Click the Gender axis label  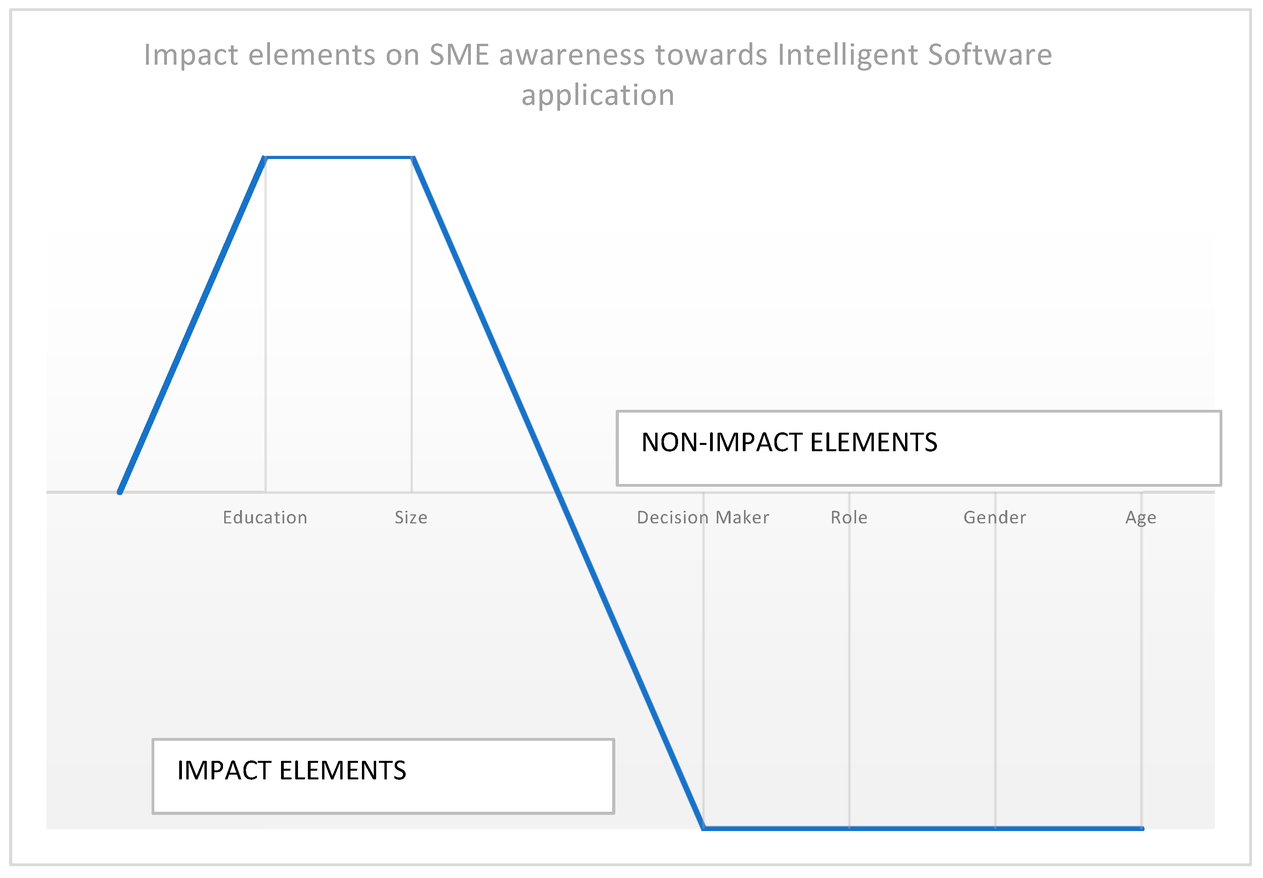click(995, 517)
